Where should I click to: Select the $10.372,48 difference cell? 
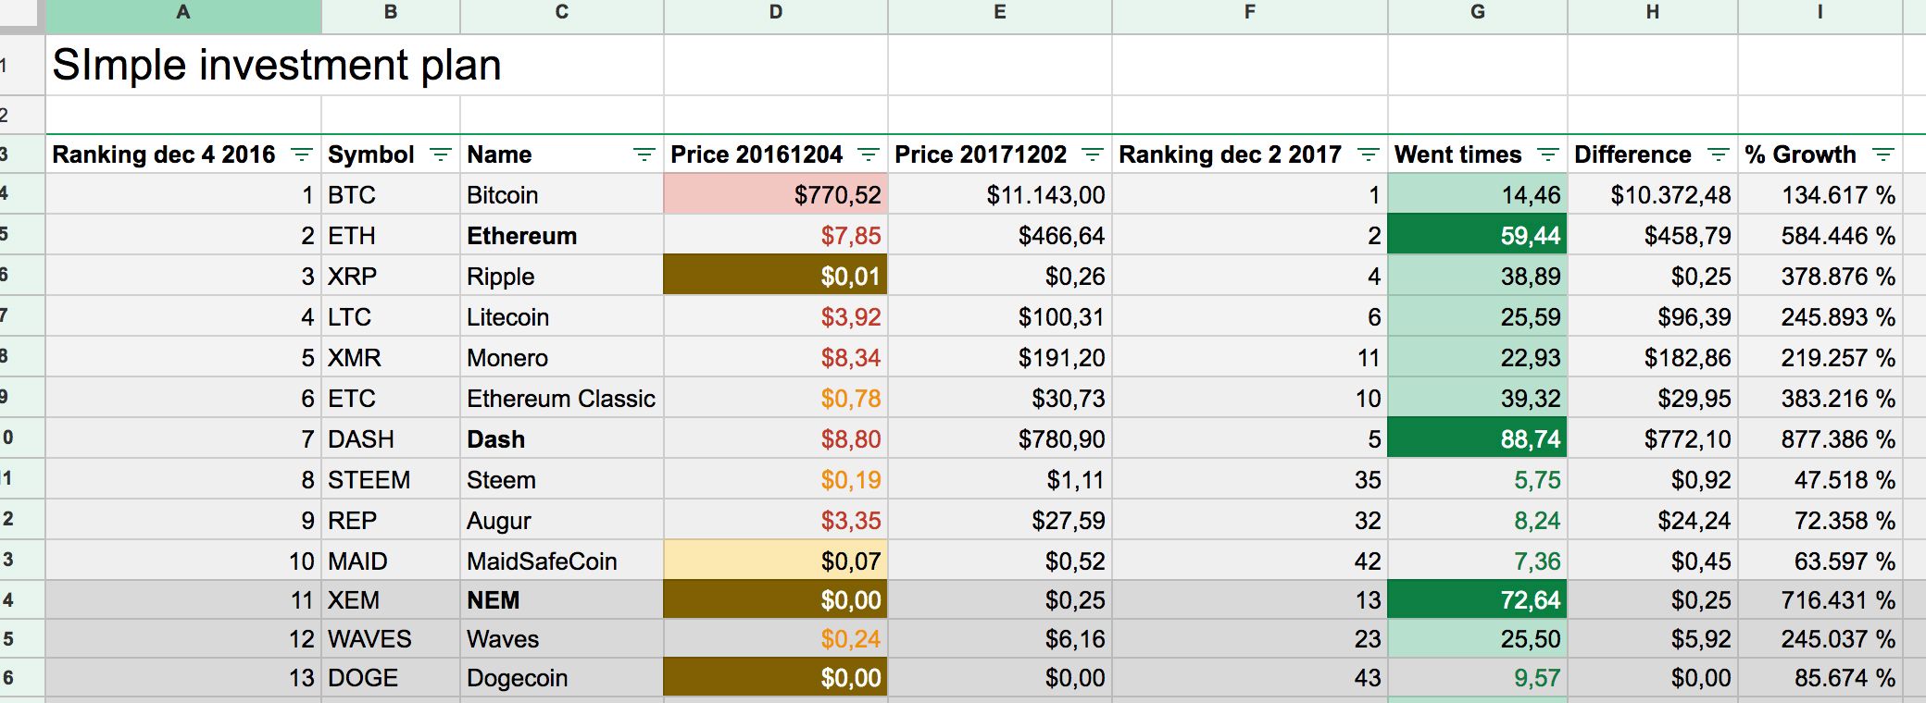pyautogui.click(x=1653, y=195)
